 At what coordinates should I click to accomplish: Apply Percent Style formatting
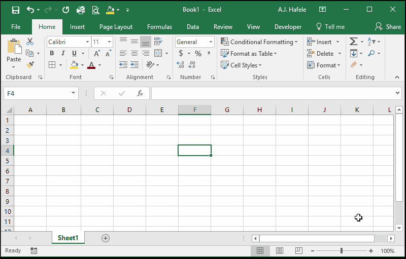coord(198,54)
